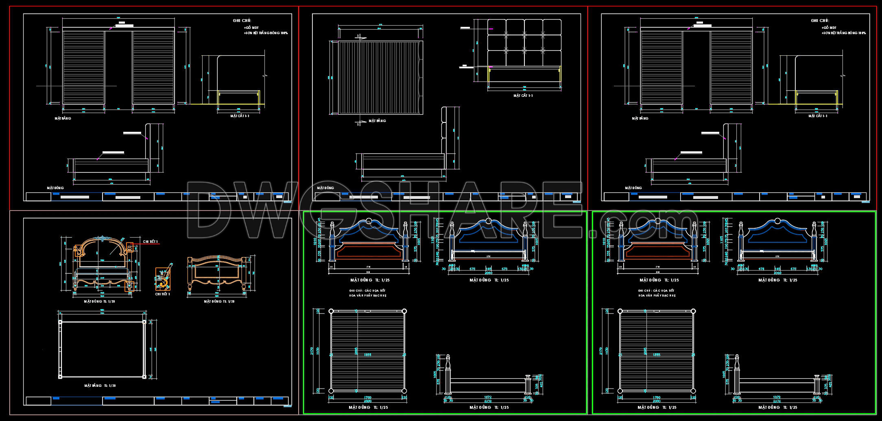
Task: Click the GHI CHÚ heading in top-left sheet
Action: 242,20
